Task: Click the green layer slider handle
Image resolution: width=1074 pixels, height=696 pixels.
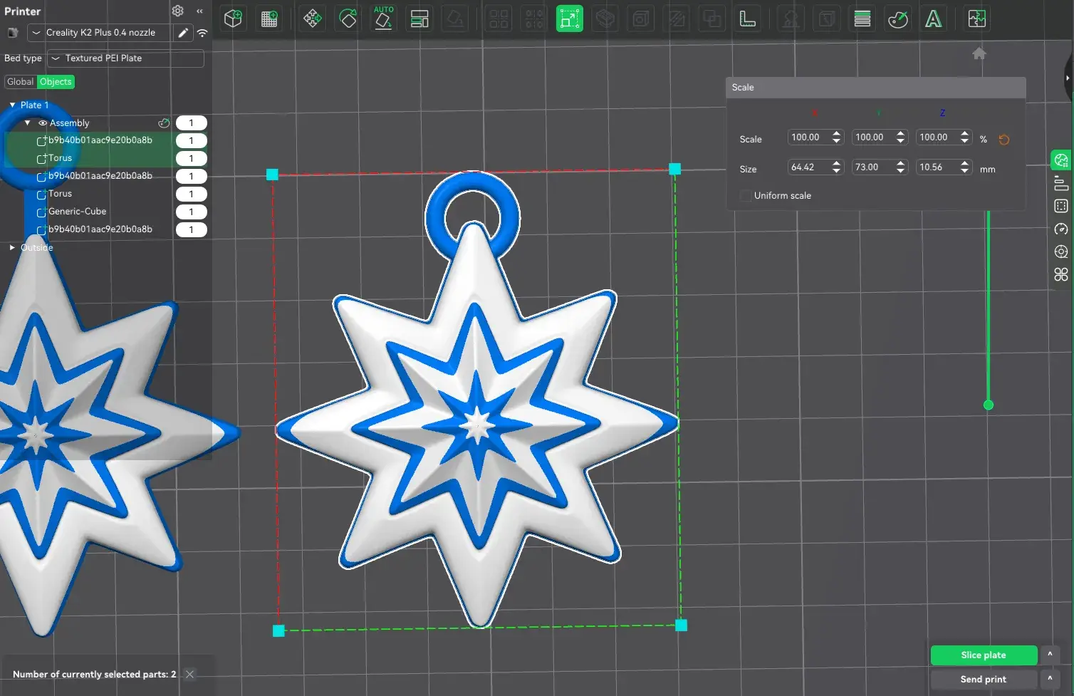Action: click(x=989, y=405)
